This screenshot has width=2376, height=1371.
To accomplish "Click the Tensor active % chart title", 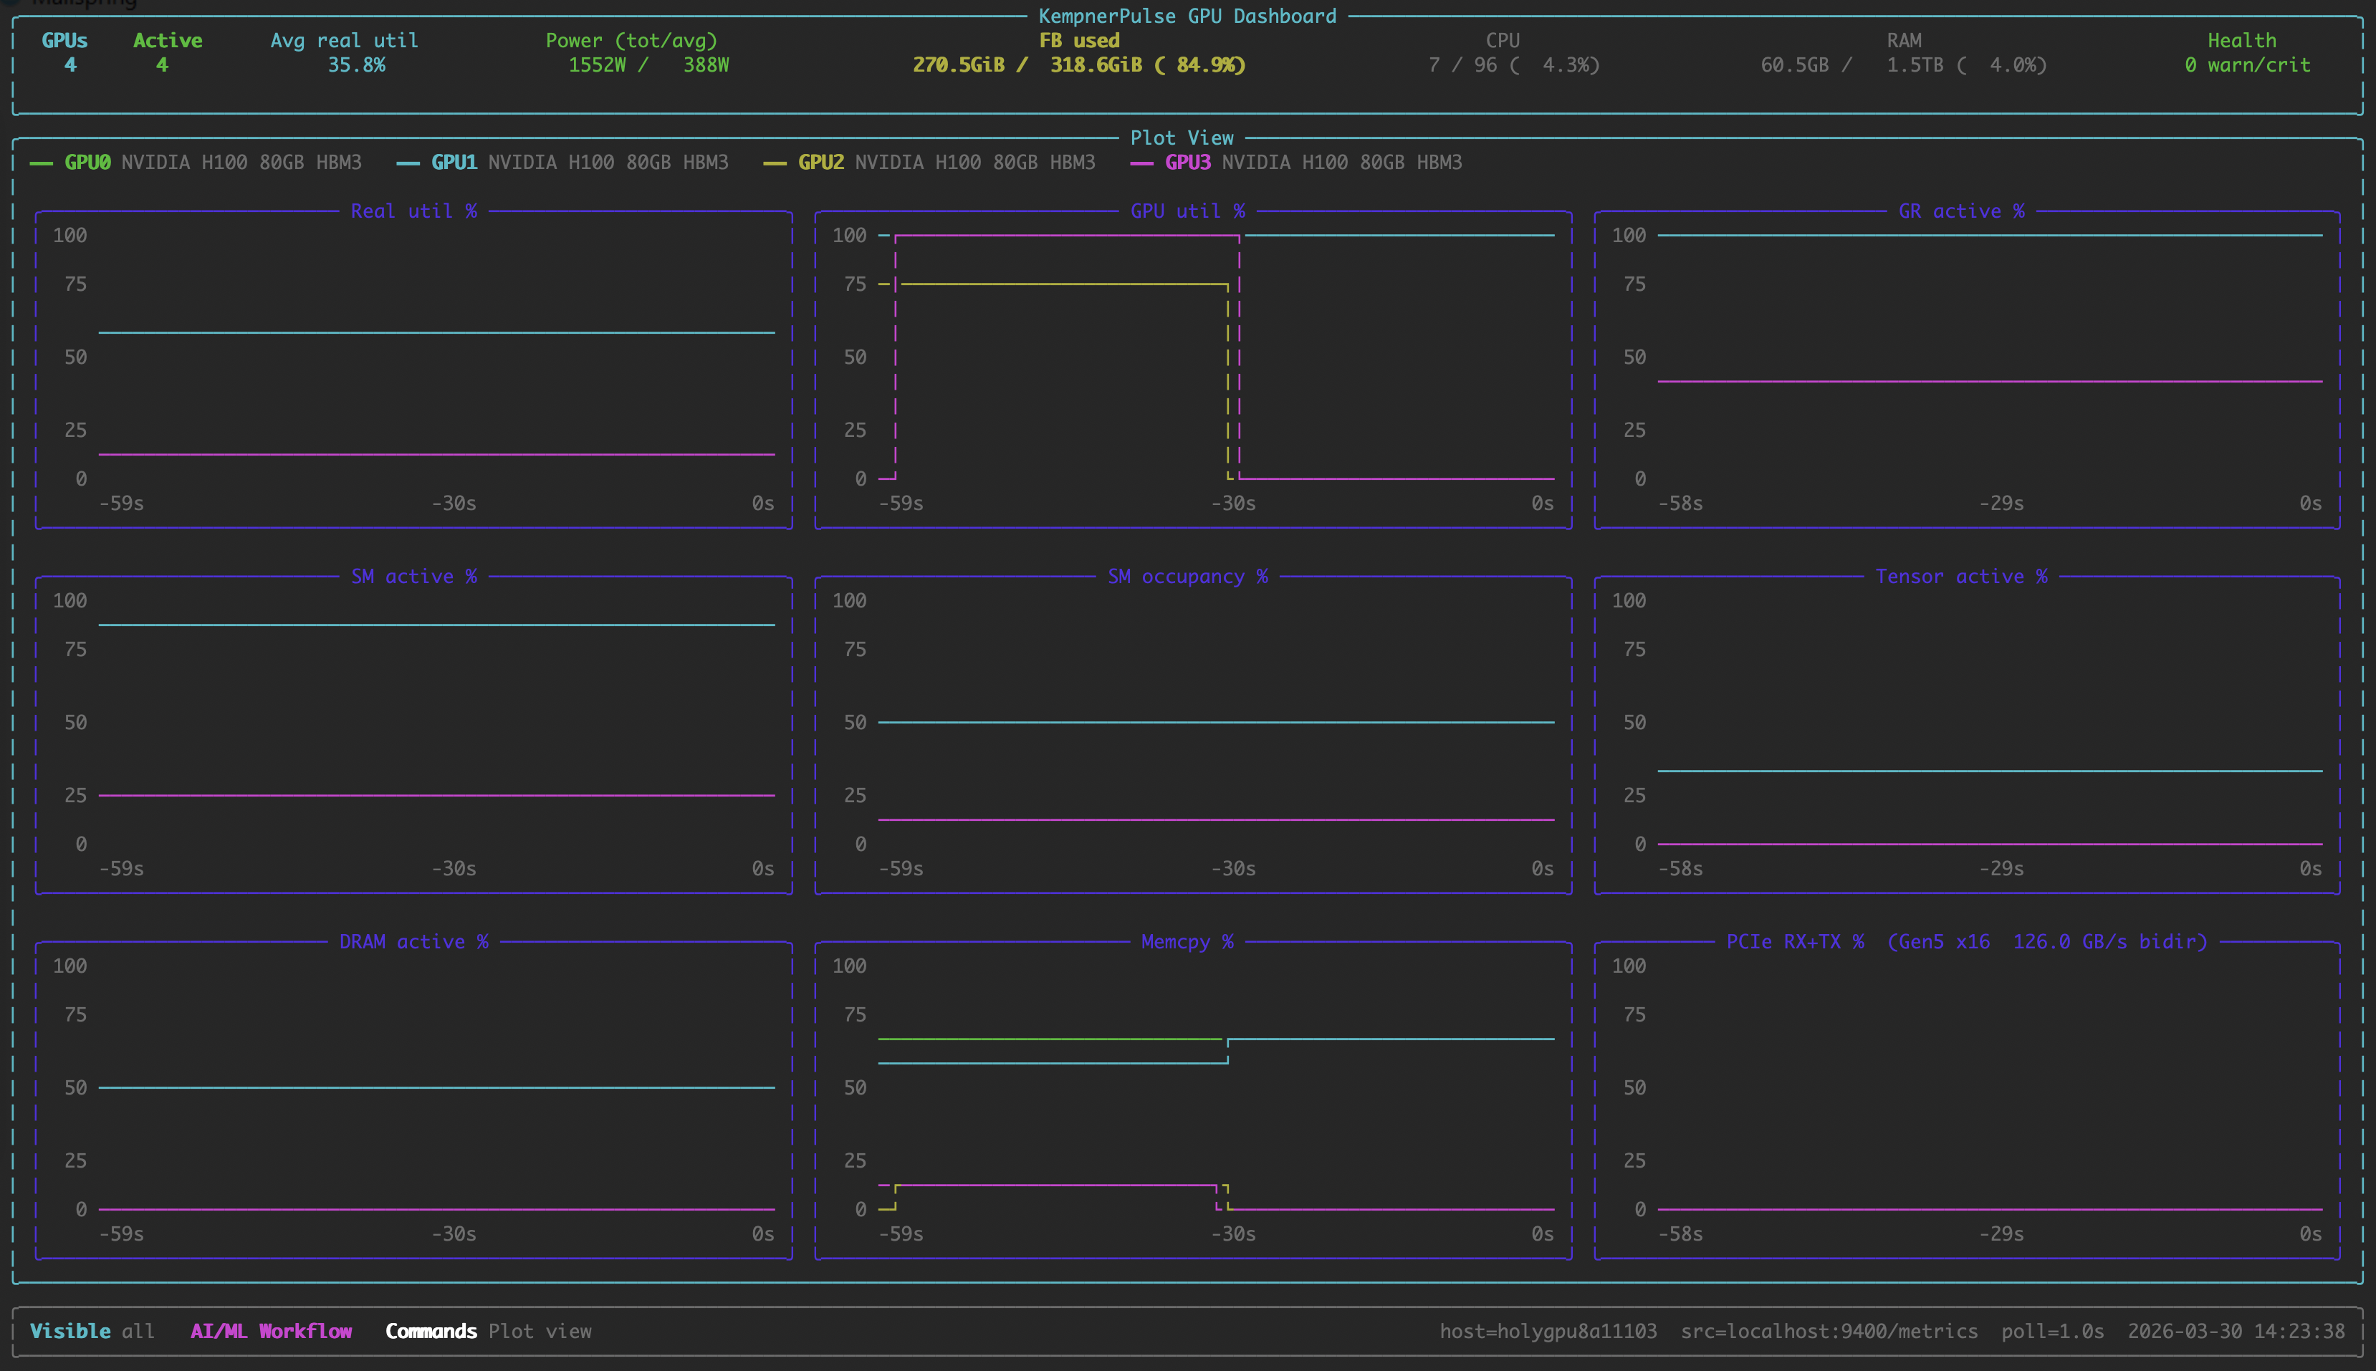I will point(1960,577).
